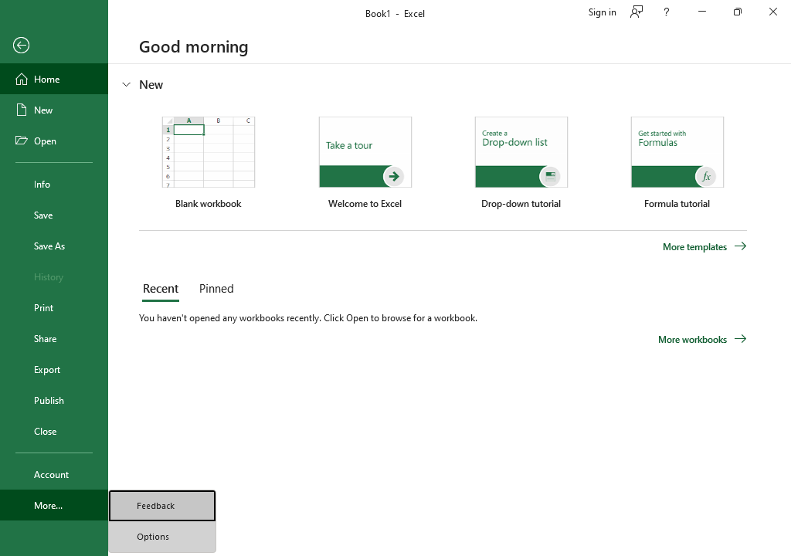Restore down the Excel window
This screenshot has width=791, height=556.
coord(738,12)
